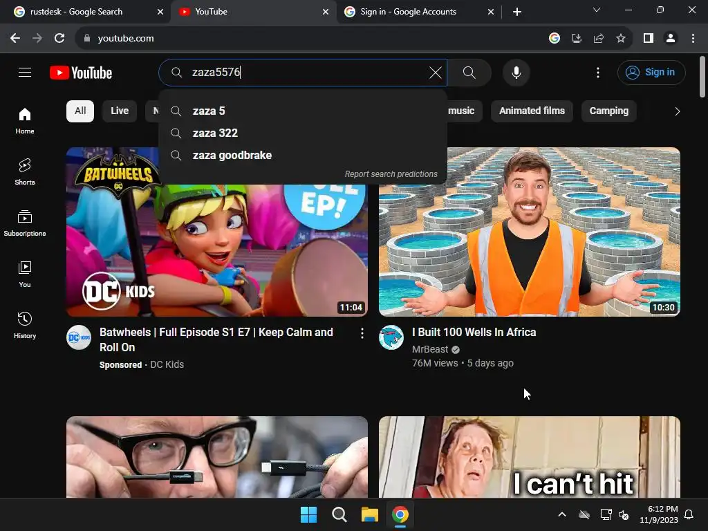Choose the 'zaza goodbrake' search suggestion

point(303,155)
